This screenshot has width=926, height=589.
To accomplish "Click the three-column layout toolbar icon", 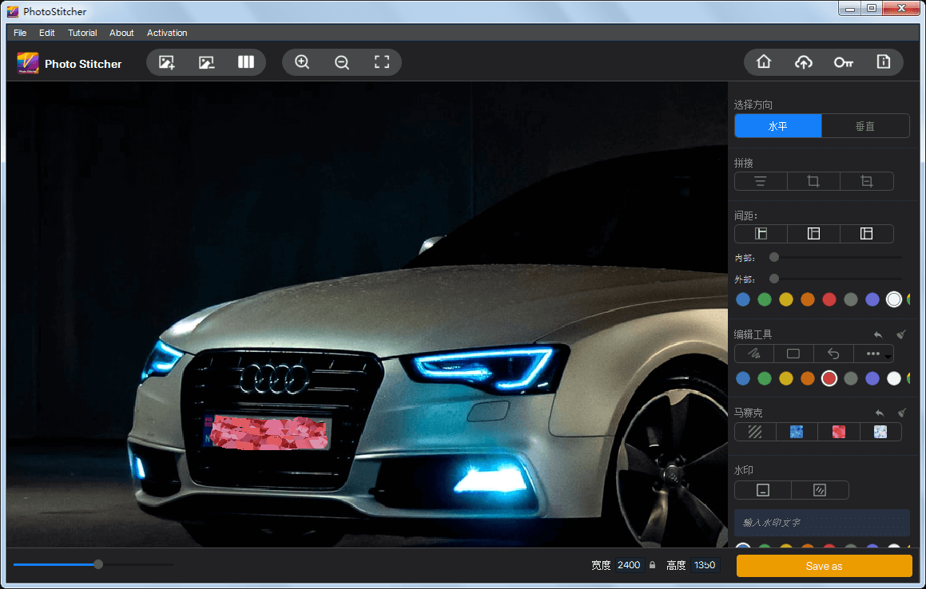I will pyautogui.click(x=245, y=62).
